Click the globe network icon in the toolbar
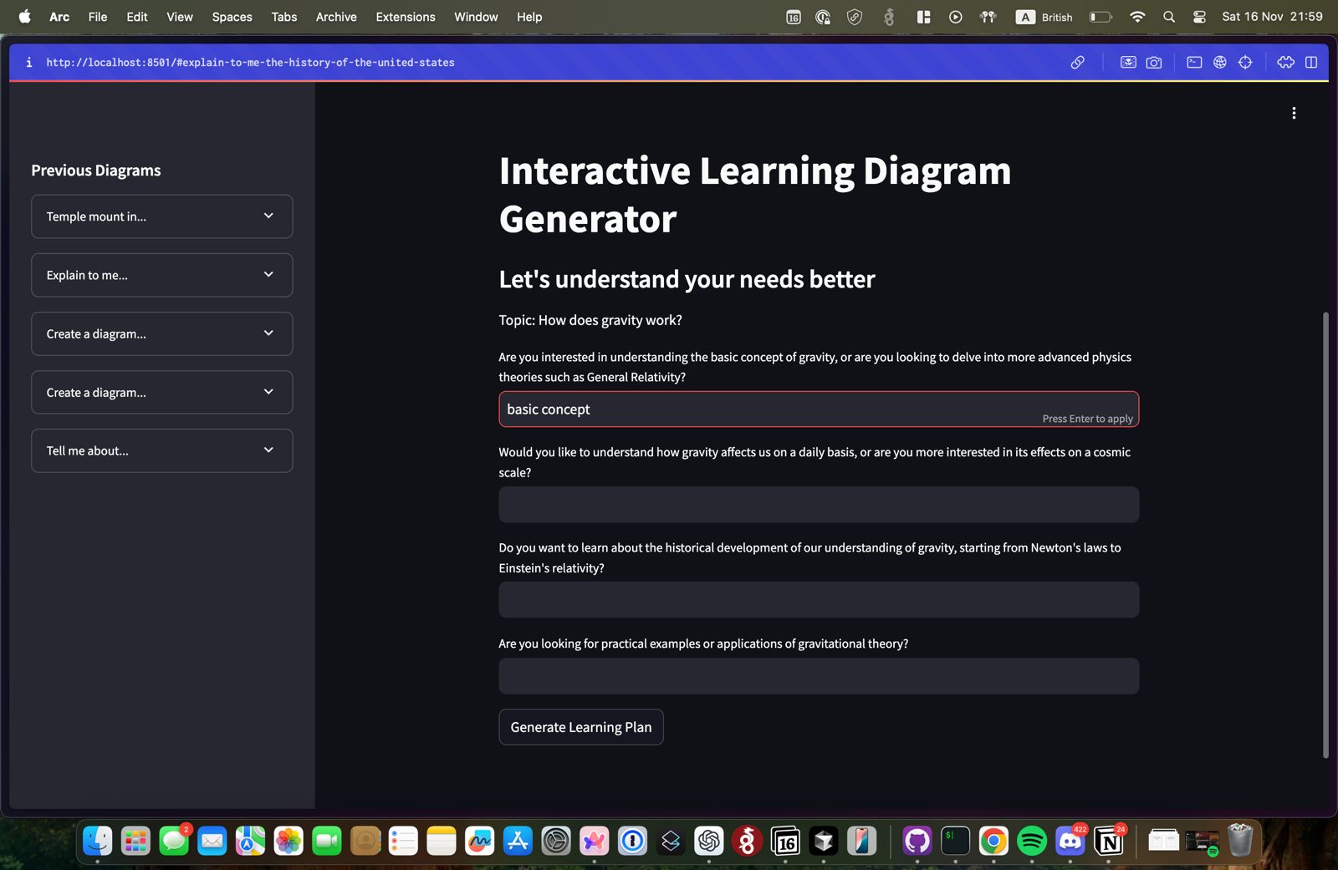Image resolution: width=1338 pixels, height=870 pixels. pyautogui.click(x=1220, y=63)
